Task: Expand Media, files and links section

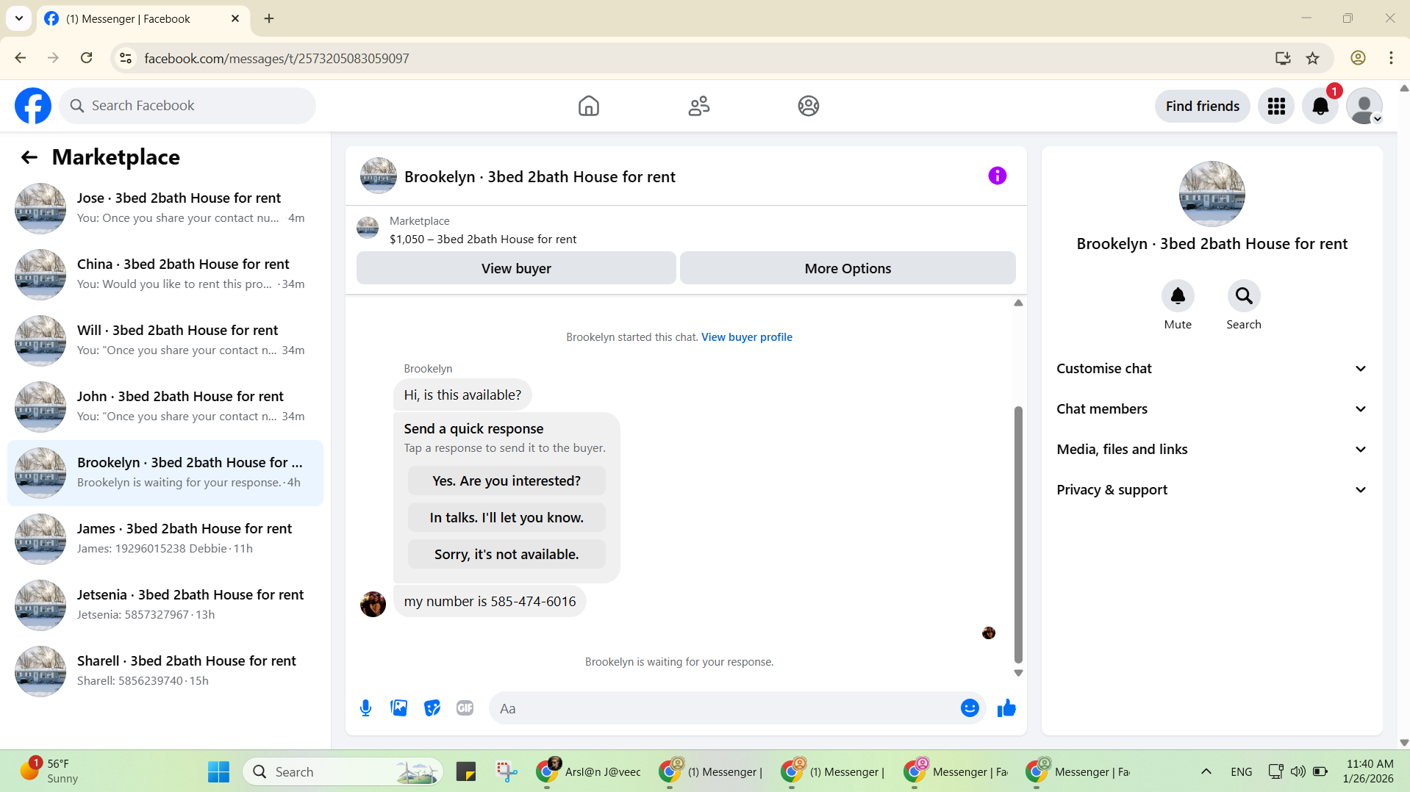Action: click(1212, 450)
